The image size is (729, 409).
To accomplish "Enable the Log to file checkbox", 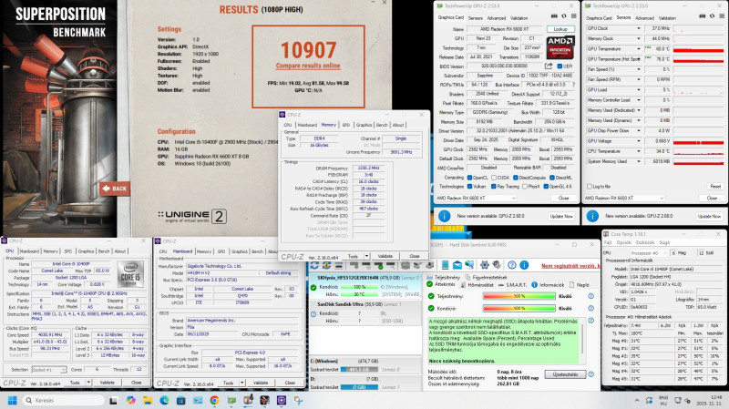I will tap(589, 187).
